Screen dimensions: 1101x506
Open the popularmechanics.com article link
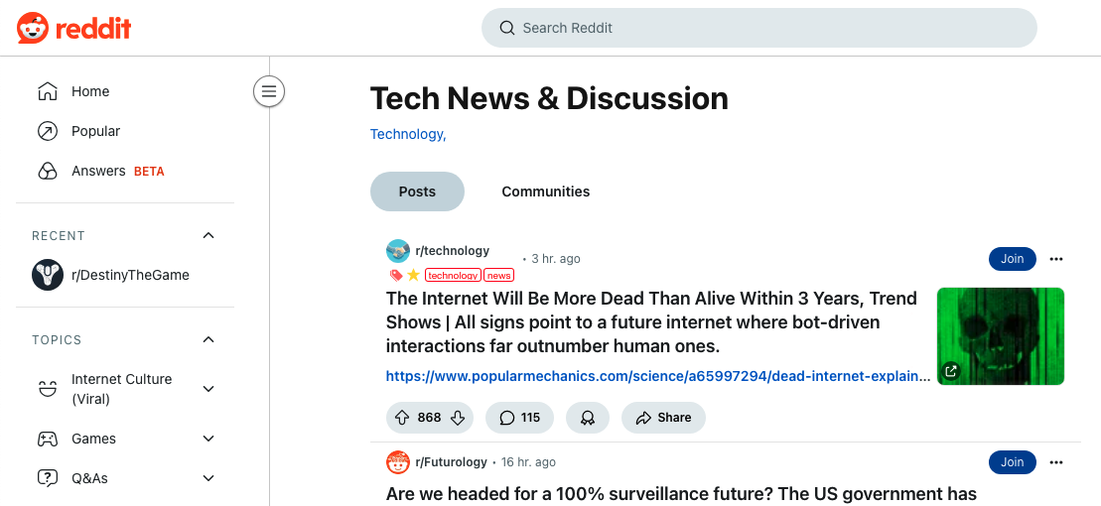click(658, 376)
